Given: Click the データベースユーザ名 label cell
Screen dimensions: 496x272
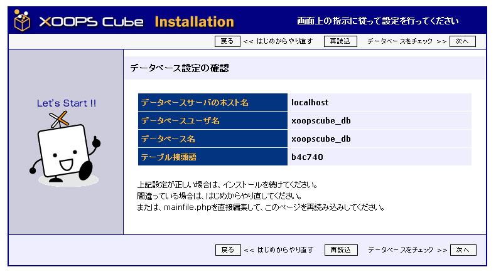Looking at the screenshot, I should point(180,120).
